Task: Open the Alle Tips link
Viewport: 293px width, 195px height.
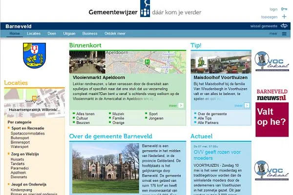Action: pos(205,118)
